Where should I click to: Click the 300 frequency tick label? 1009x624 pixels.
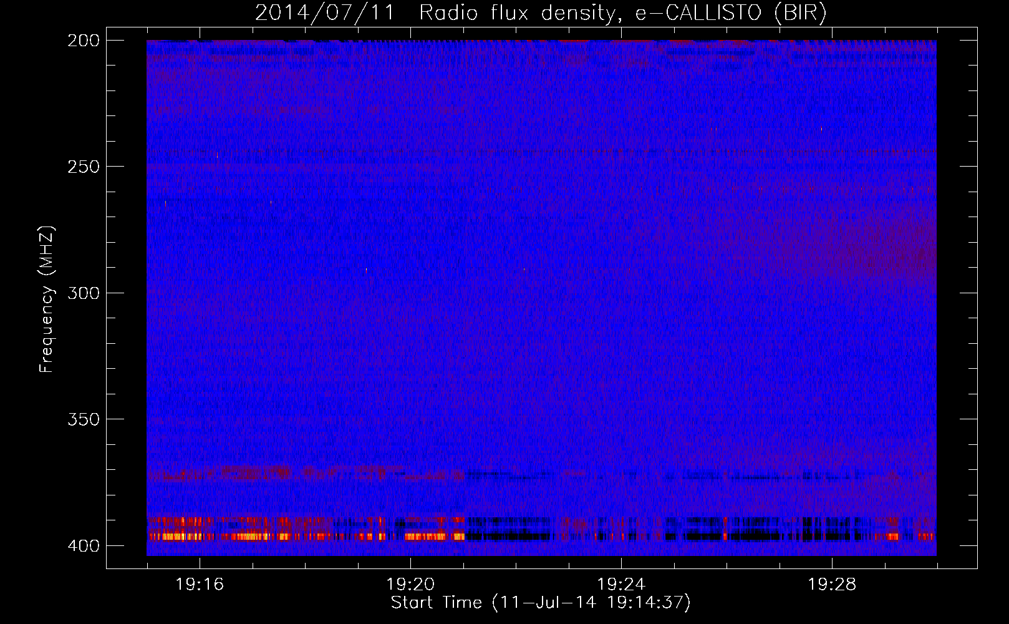click(84, 293)
